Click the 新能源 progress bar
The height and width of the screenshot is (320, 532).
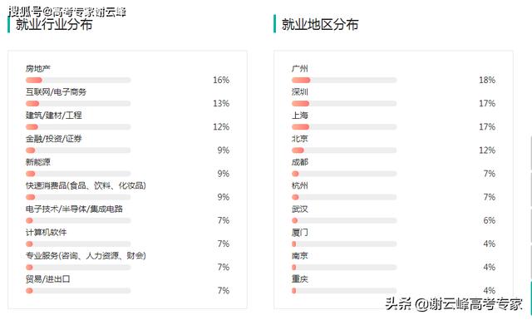click(78, 174)
